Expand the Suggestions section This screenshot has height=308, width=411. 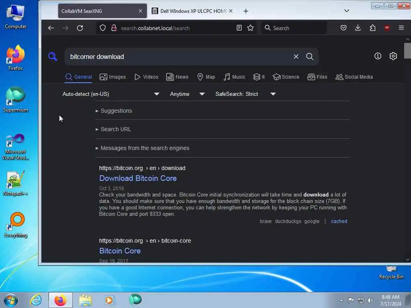point(114,111)
